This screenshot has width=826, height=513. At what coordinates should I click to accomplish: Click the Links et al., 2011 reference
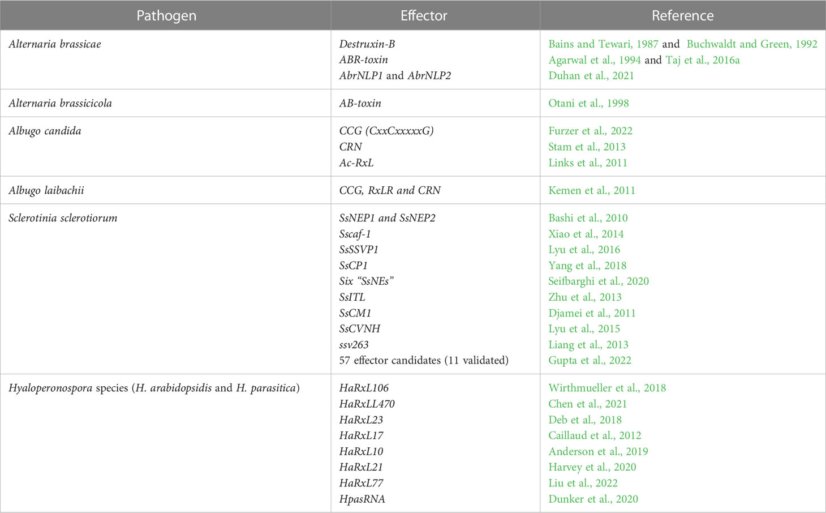[588, 163]
